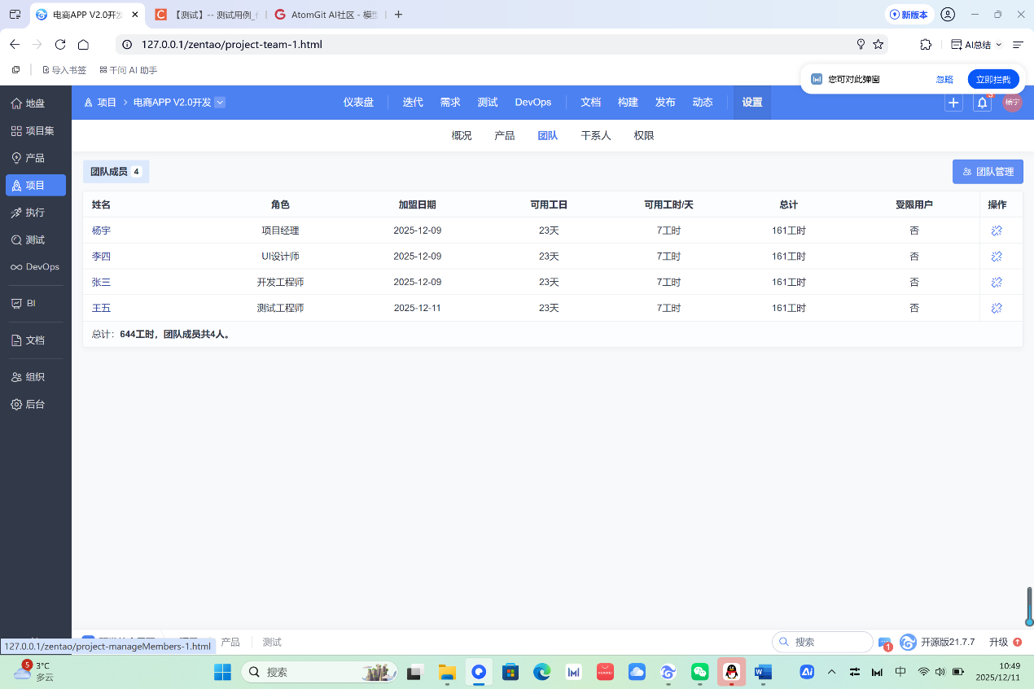
Task: Bookmark page with star icon
Action: (878, 45)
